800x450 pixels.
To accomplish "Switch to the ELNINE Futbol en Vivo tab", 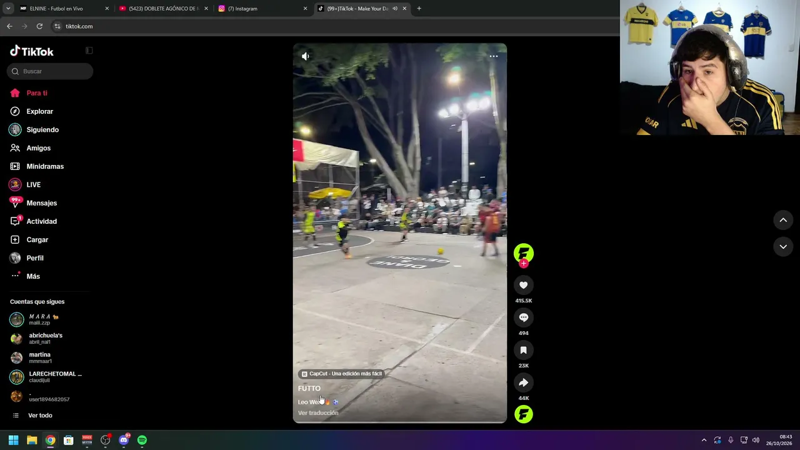I will coord(63,9).
